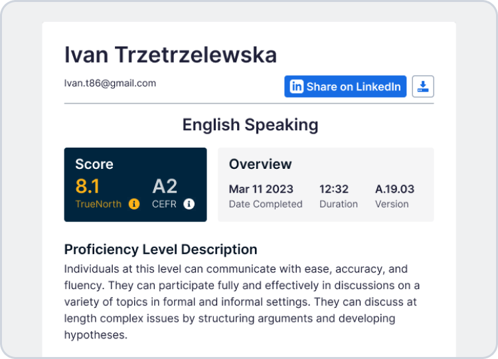Click the 12:32 duration value

334,189
